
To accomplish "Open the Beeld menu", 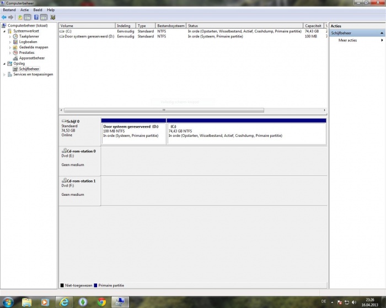I will tap(37, 10).
